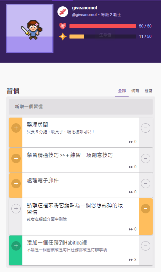Click plus button on 學習精通技巧 habit

pos(16,158)
